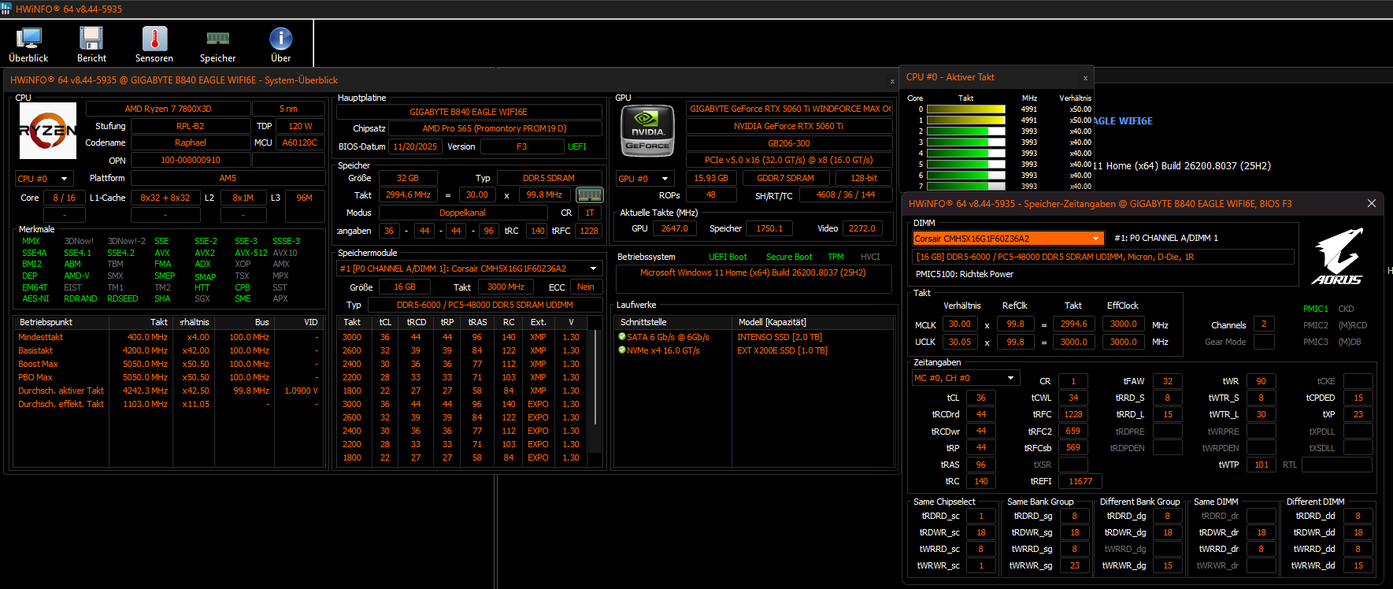Screen dimensions: 1393x589
Task: Click the Durchsch. aktiver Takt row
Action: tap(168, 391)
